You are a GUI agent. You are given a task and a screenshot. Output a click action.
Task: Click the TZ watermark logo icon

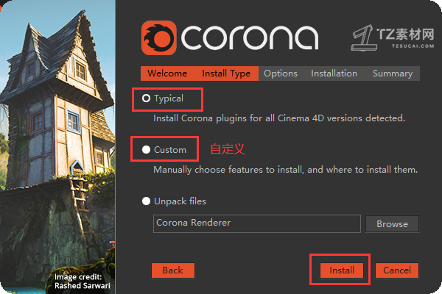pyautogui.click(x=364, y=37)
